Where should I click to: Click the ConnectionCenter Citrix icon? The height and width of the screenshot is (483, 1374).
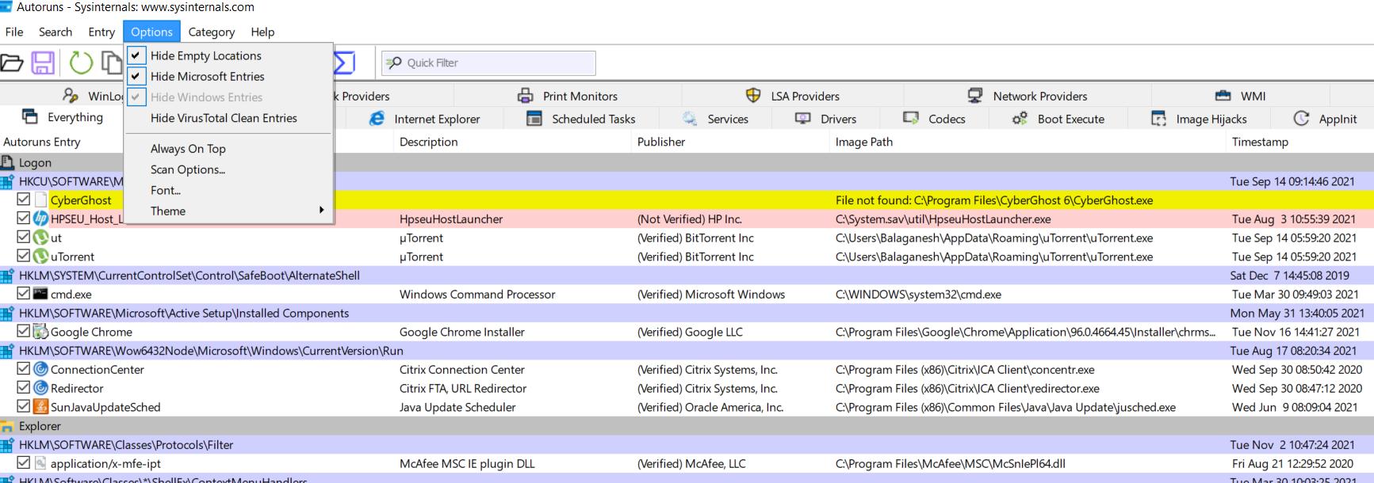click(x=41, y=369)
